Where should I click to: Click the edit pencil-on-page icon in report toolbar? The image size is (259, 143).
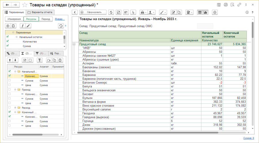(x=173, y=12)
